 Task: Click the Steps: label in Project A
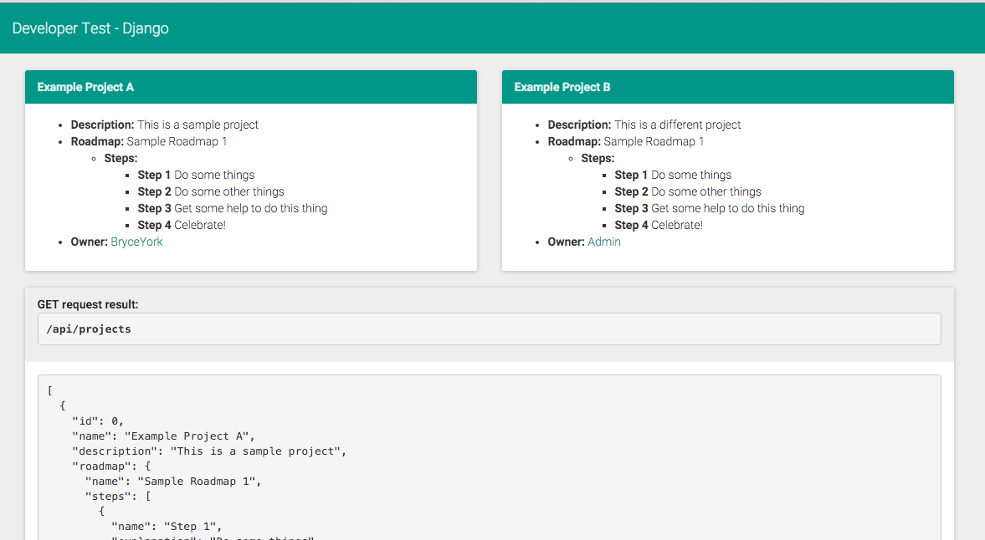tap(121, 159)
